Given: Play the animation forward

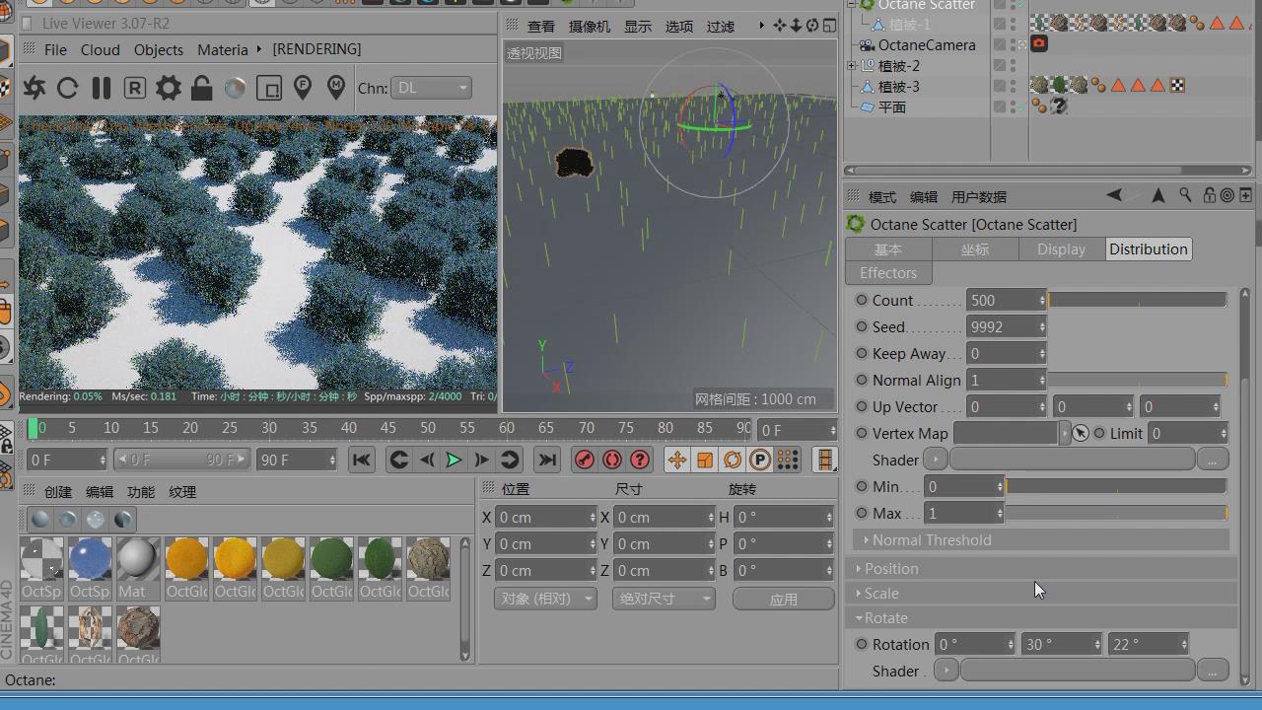Looking at the screenshot, I should [454, 460].
